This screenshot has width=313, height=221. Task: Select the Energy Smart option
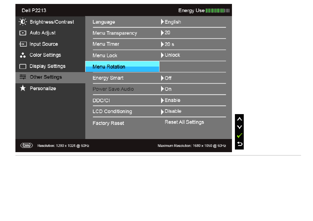(108, 78)
